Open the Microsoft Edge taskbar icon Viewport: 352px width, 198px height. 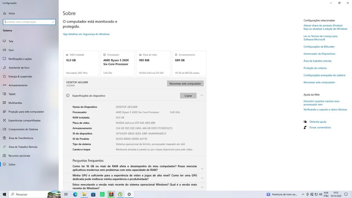pyautogui.click(x=75, y=194)
